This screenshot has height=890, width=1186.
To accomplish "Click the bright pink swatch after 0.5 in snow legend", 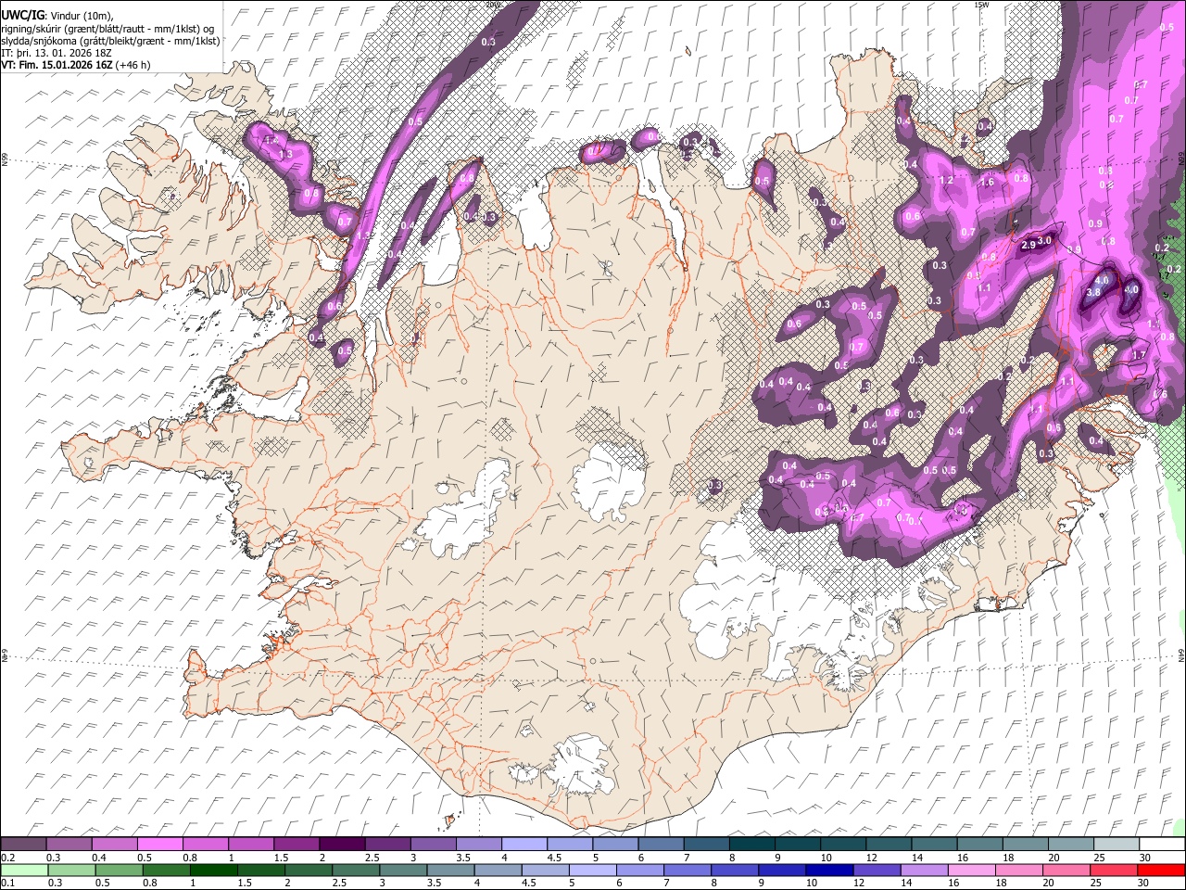I will (159, 845).
